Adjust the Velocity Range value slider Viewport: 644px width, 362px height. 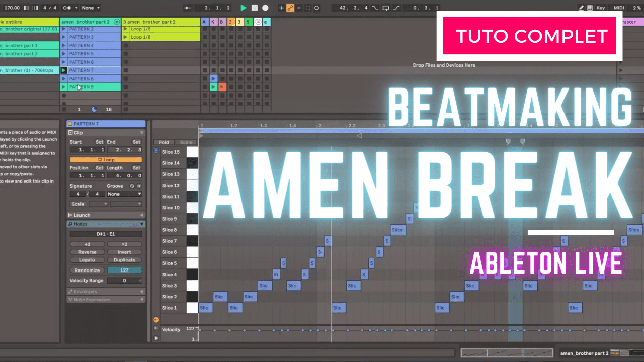pyautogui.click(x=124, y=280)
